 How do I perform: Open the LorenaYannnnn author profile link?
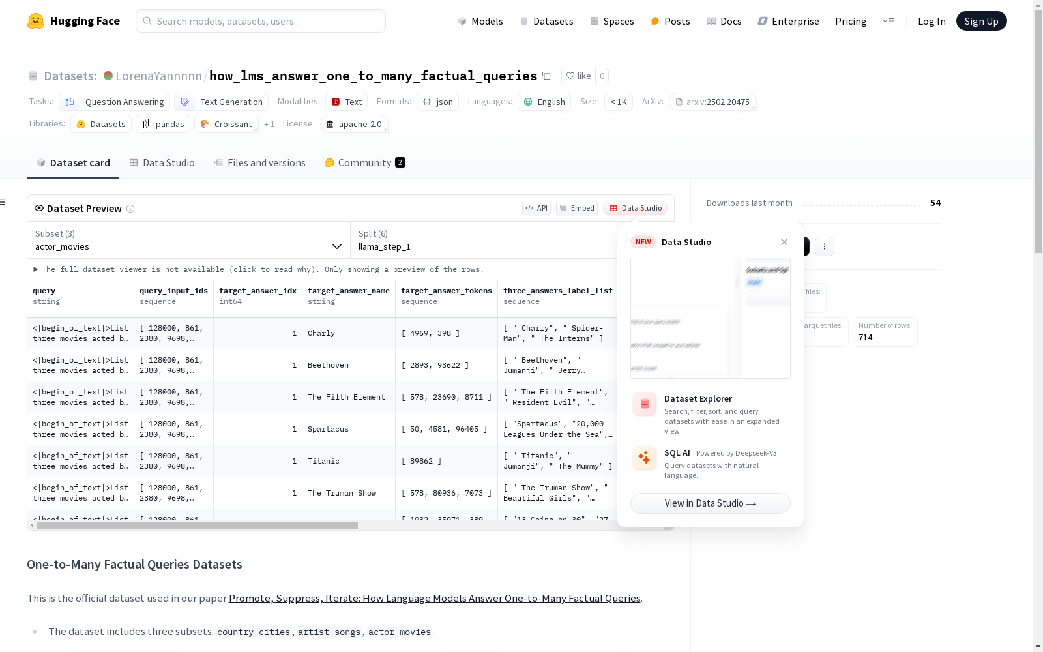[x=158, y=76]
